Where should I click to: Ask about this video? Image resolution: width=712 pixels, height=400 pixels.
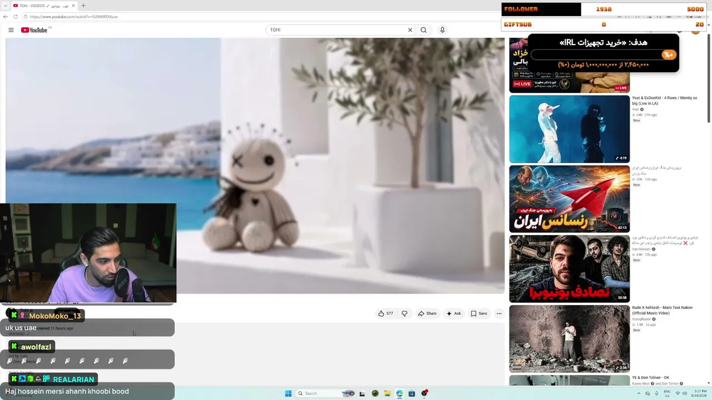click(453, 313)
